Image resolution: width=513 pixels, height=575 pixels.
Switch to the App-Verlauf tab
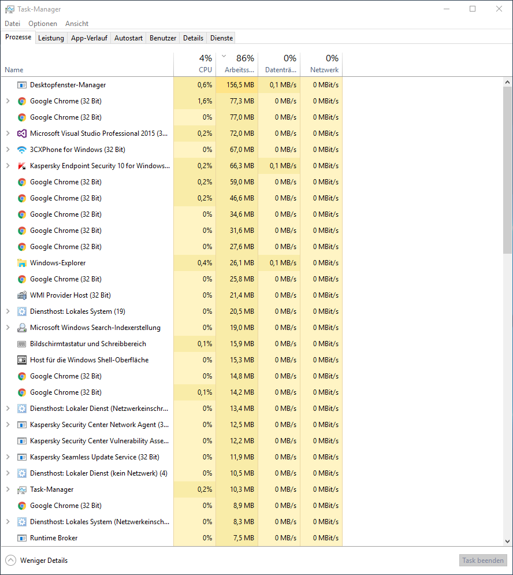[x=89, y=38]
